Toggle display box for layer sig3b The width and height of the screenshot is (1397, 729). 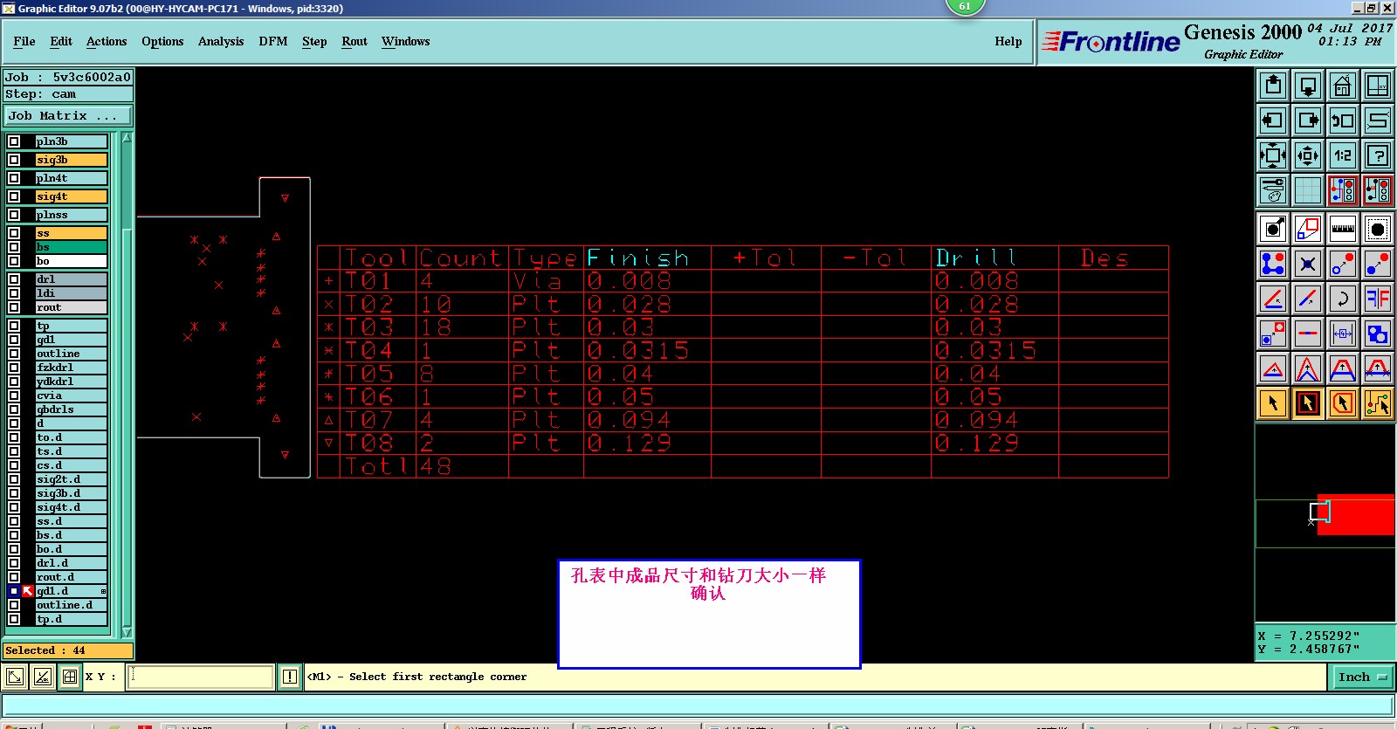[x=14, y=160]
